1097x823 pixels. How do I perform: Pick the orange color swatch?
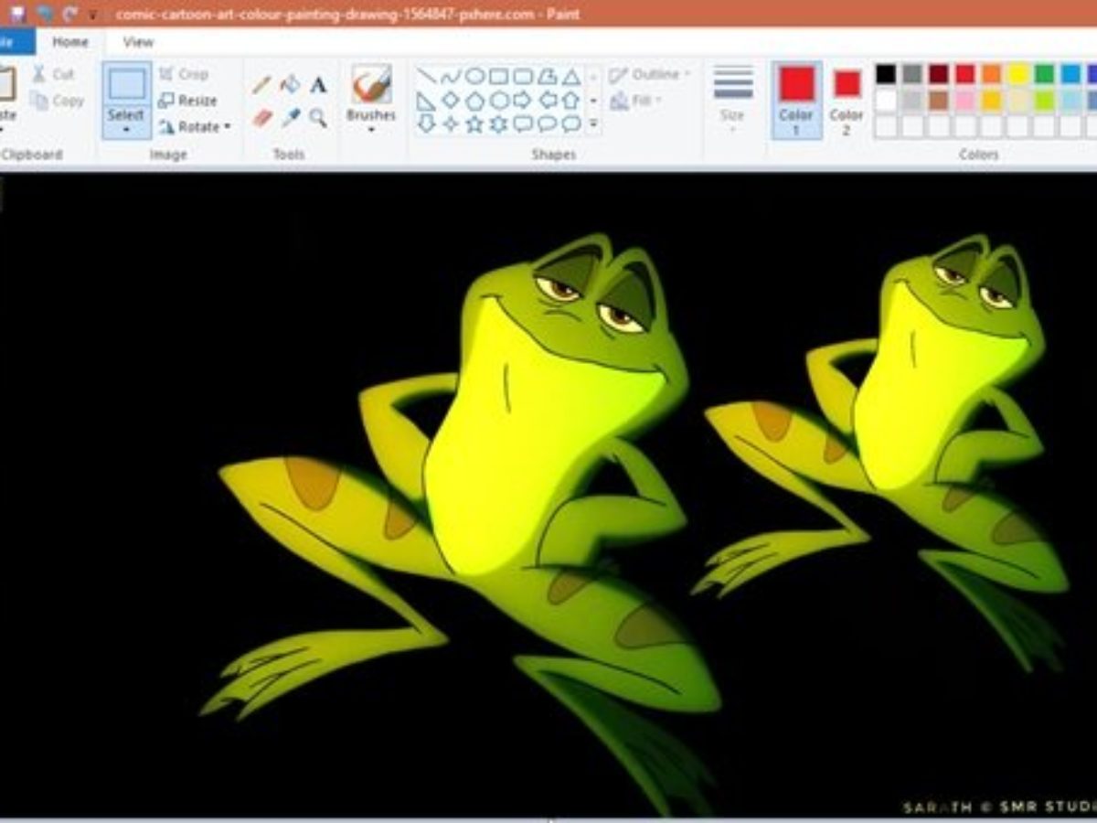tap(992, 74)
